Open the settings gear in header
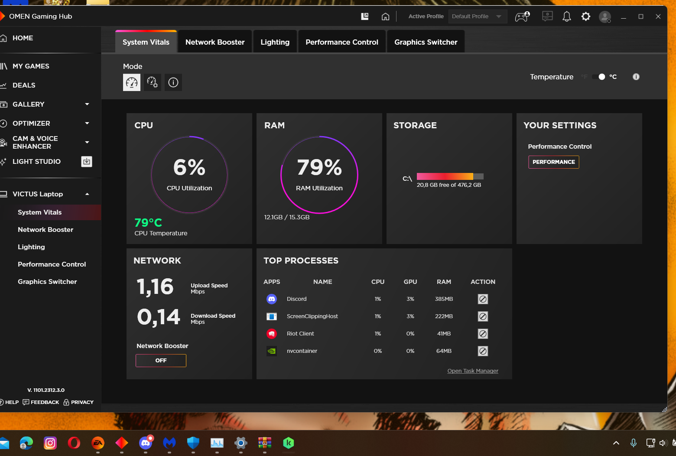This screenshot has height=456, width=676. pyautogui.click(x=586, y=16)
